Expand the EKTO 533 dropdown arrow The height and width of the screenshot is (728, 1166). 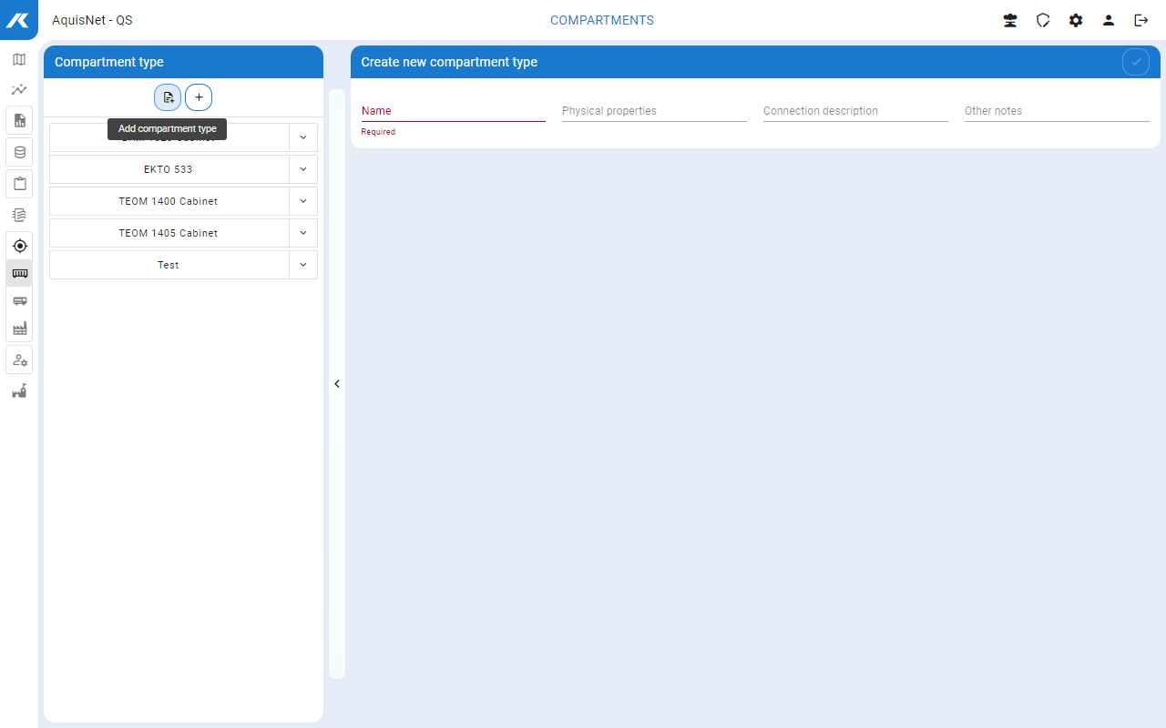click(303, 169)
